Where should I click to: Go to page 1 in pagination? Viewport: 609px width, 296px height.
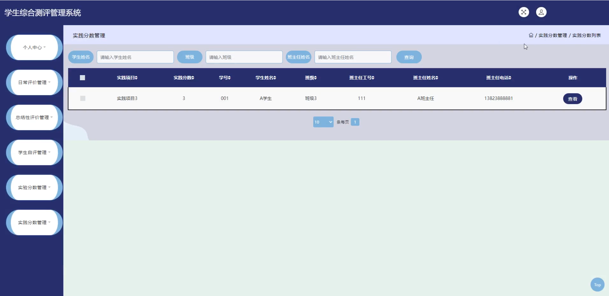tap(355, 122)
